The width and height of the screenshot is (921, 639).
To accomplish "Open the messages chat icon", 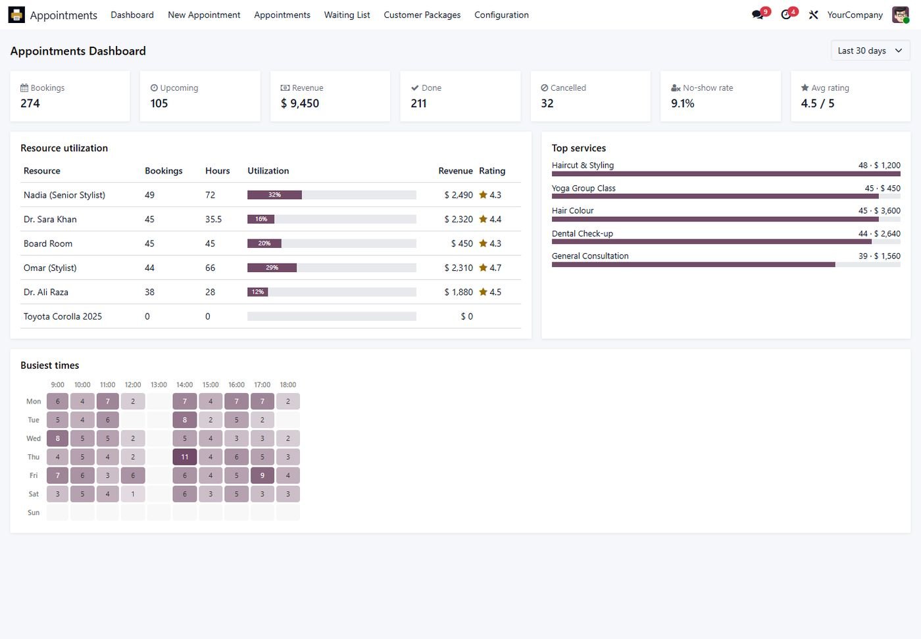I will pos(758,14).
